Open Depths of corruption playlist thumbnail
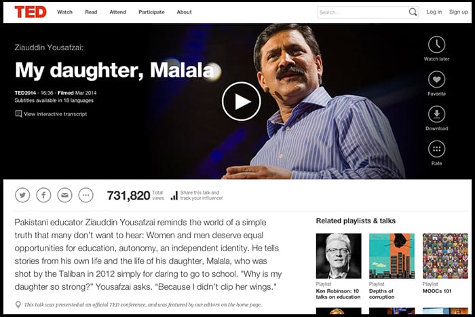The width and height of the screenshot is (475, 317). [392, 256]
